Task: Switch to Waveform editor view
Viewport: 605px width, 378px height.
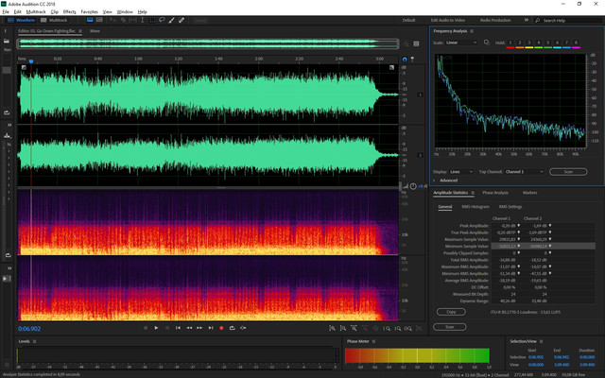Action: pyautogui.click(x=22, y=20)
